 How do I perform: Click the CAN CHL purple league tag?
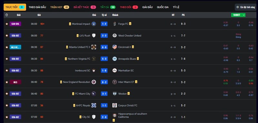click(x=15, y=24)
